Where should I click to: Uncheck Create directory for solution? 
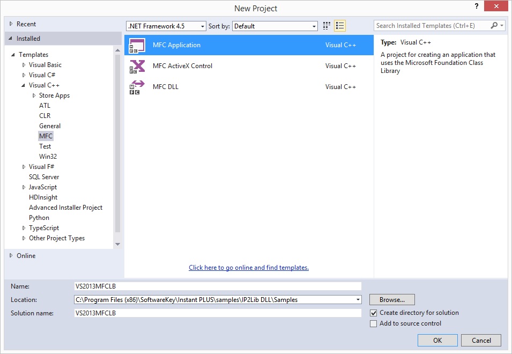373,313
